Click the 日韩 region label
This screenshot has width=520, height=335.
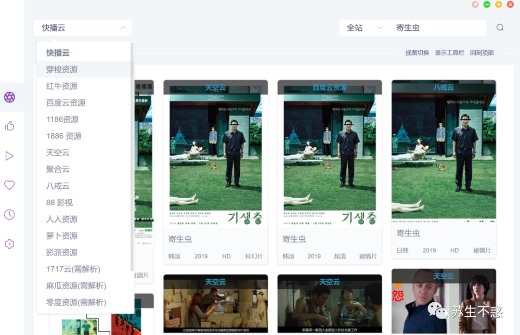click(x=403, y=250)
